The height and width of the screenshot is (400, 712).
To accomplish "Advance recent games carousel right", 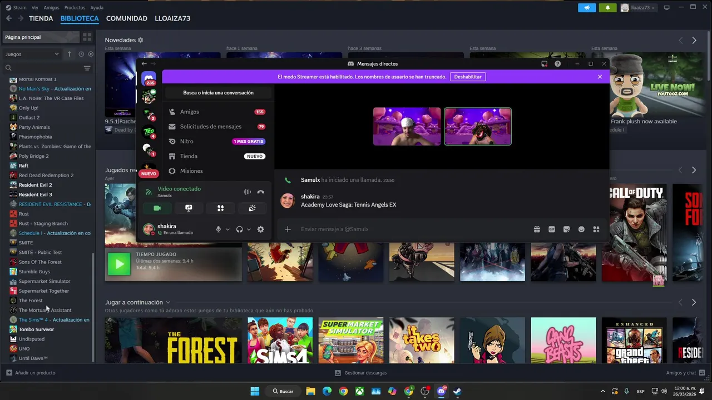I will pos(694,170).
